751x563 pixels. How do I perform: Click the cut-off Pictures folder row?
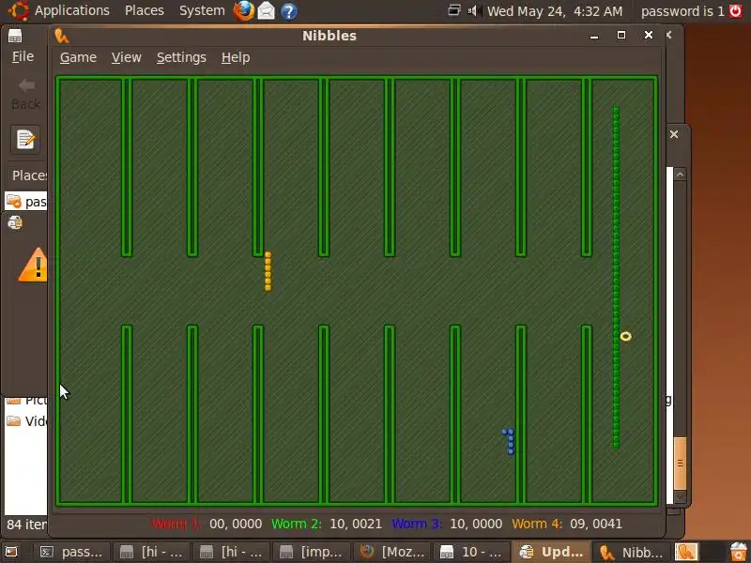click(26, 400)
